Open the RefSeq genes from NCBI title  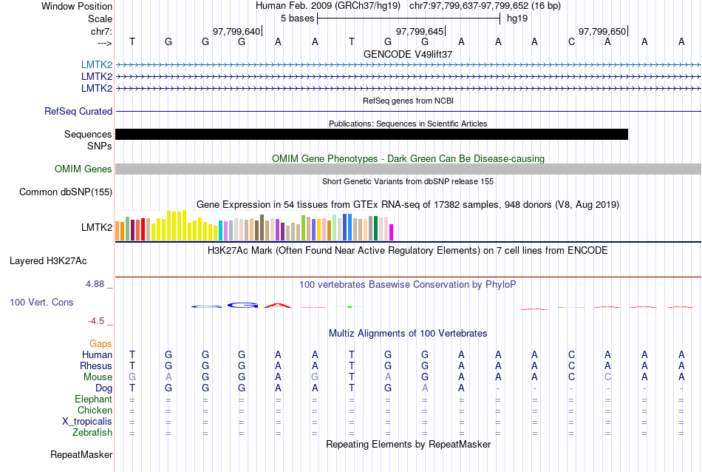(x=408, y=101)
